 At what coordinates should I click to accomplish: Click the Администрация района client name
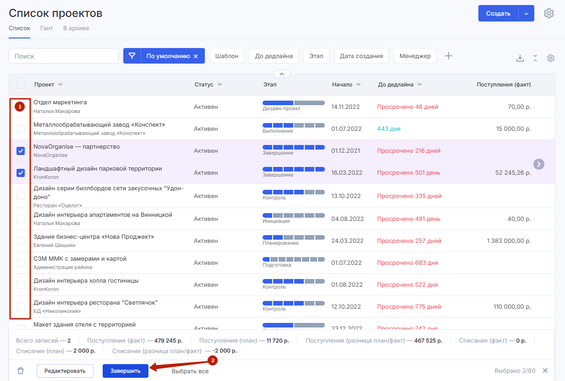(x=63, y=267)
